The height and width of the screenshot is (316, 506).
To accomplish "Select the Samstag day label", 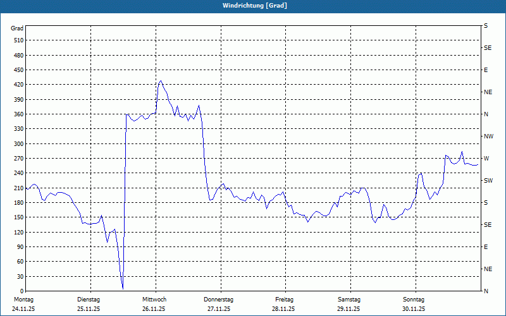I will coord(349,299).
